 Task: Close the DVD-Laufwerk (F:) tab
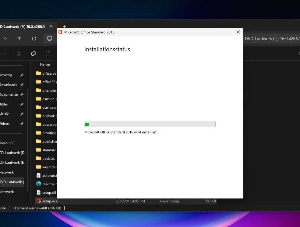[x=51, y=27]
